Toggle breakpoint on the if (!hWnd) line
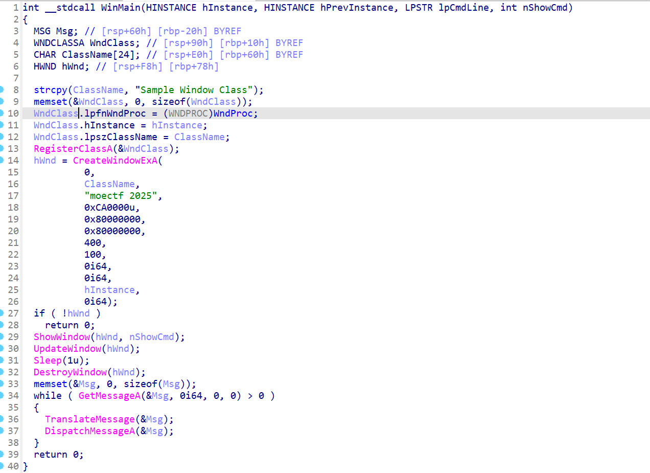The height and width of the screenshot is (473, 650). (x=2, y=313)
